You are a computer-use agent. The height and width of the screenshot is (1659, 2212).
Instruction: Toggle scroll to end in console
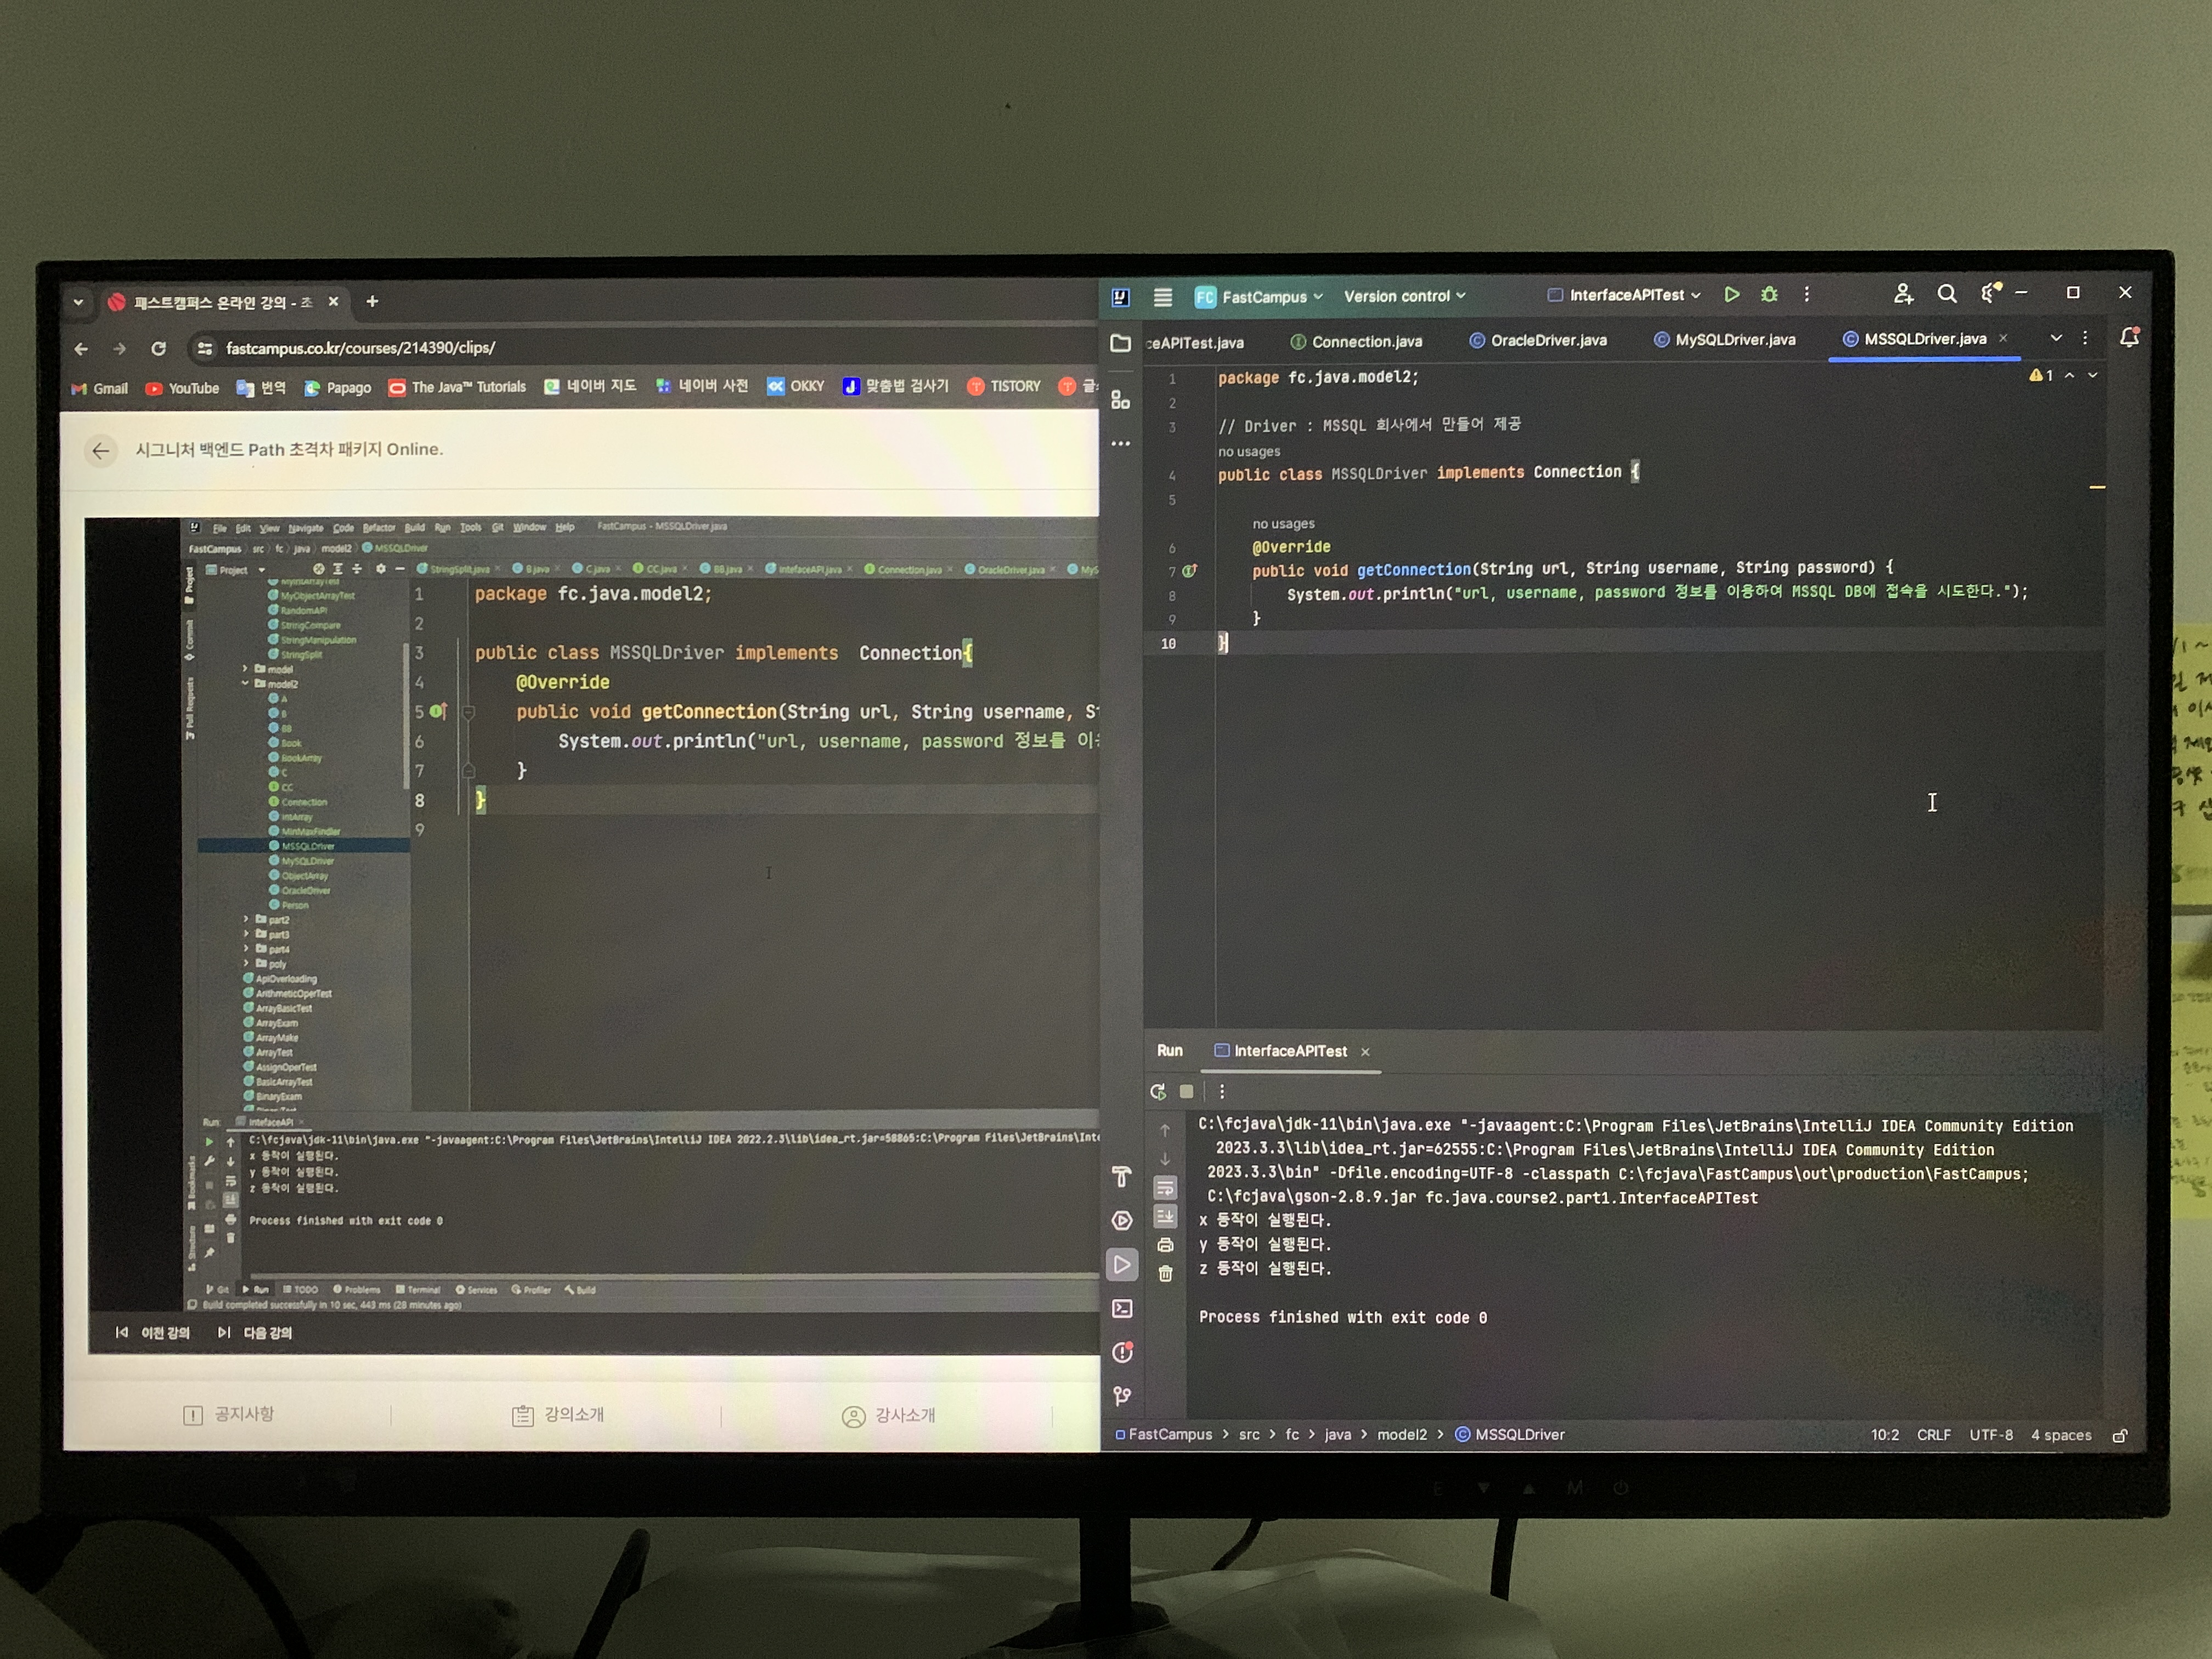[x=1165, y=1216]
